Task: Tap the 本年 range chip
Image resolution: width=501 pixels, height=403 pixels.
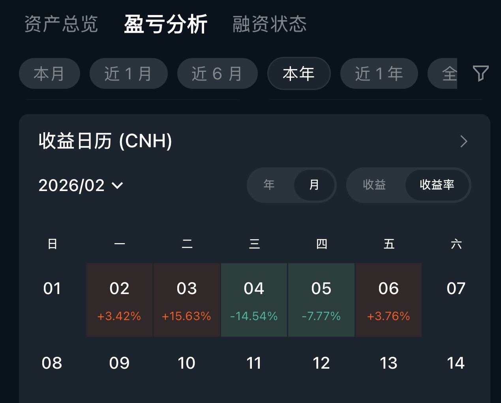Action: [299, 74]
